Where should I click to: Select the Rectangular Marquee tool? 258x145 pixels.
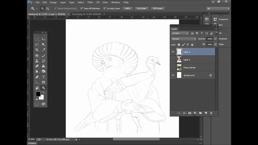(x=37, y=39)
